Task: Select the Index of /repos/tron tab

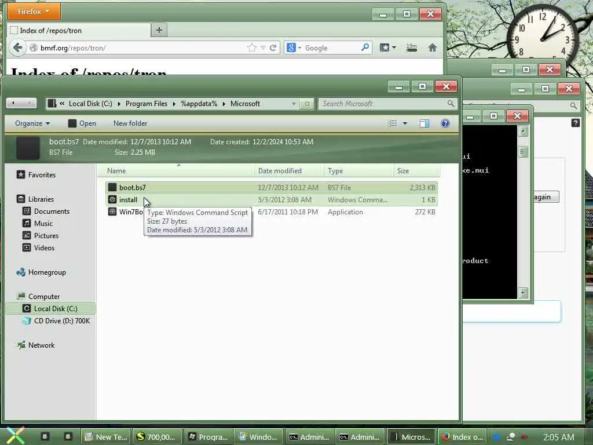Action: point(79,30)
